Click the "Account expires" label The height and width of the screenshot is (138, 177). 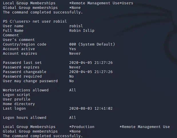pyautogui.click(x=20, y=54)
